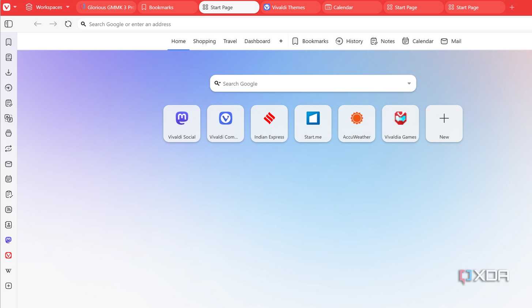Open Mail from start page navigation
The height and width of the screenshot is (308, 532).
click(x=451, y=41)
